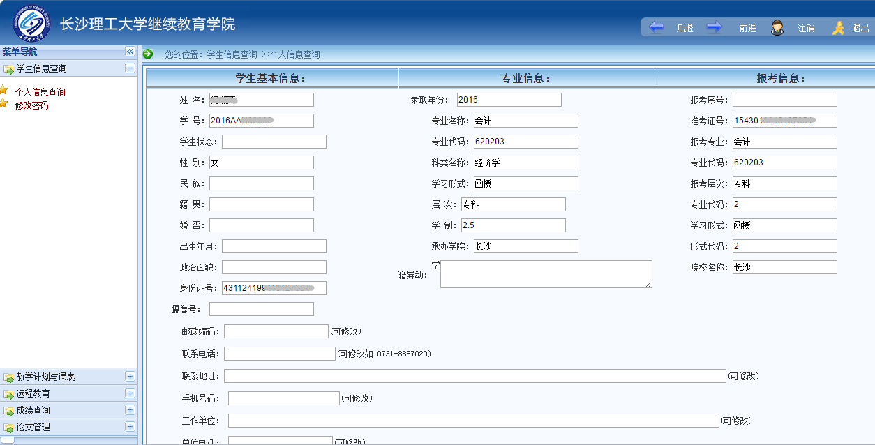
Task: Click the back arrow icon for 后退
Action: click(x=656, y=27)
